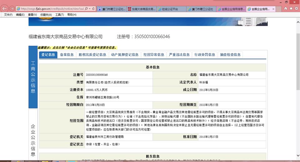Click the browser Forward arrow button
The image size is (300, 162).
coord(12,9)
